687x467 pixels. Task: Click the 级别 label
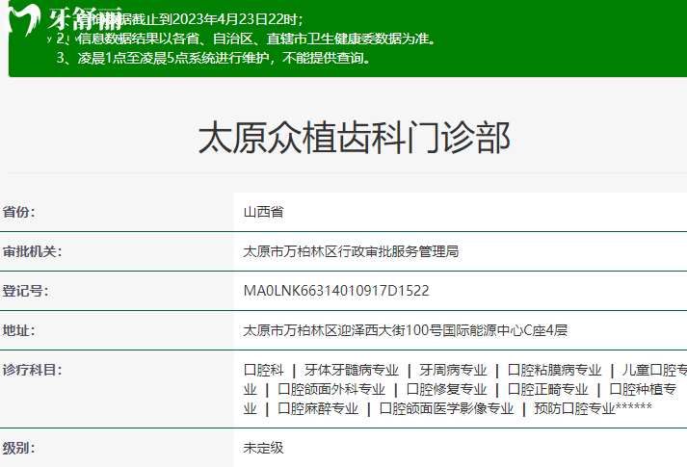click(18, 448)
